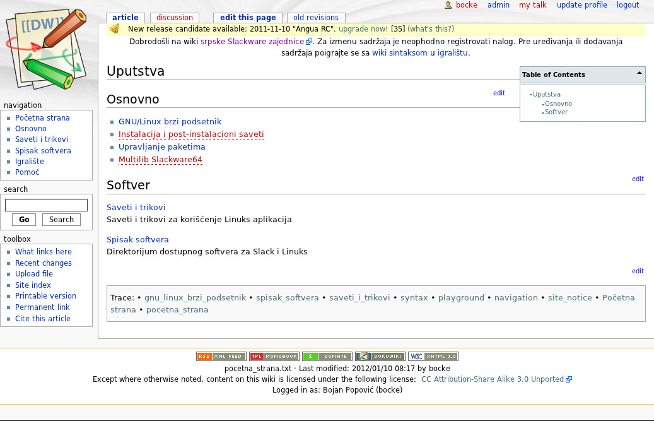Jump to Softver in Table of Contents

pyautogui.click(x=556, y=112)
